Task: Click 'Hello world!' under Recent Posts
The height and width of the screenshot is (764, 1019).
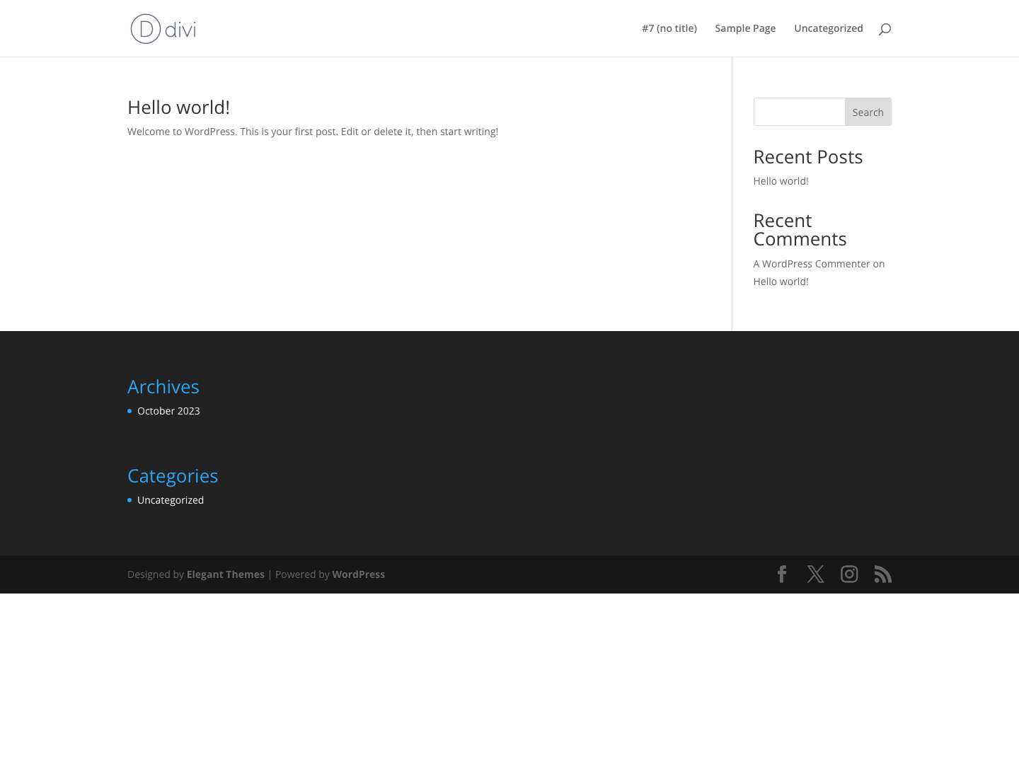Action: point(781,180)
